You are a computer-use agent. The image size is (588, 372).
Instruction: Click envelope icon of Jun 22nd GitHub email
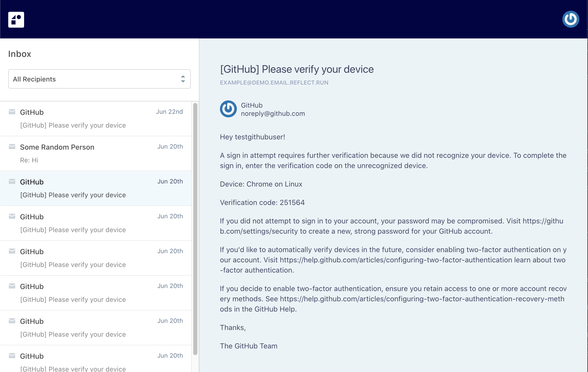coord(12,112)
